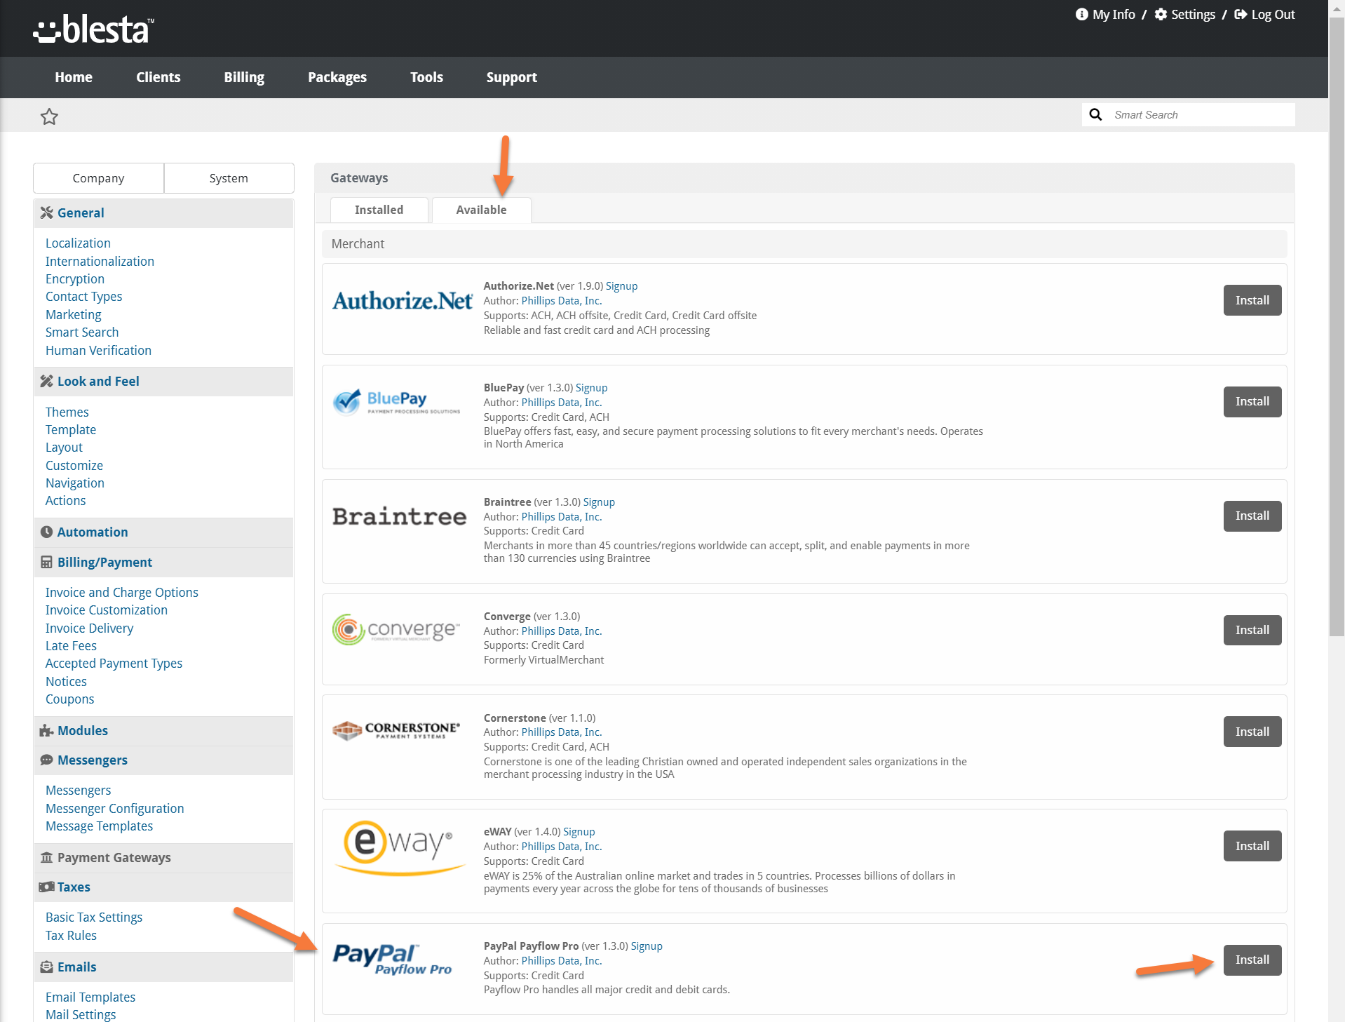Switch to the Installed gateways tab
Screen dimensions: 1345x1022
pyautogui.click(x=379, y=210)
